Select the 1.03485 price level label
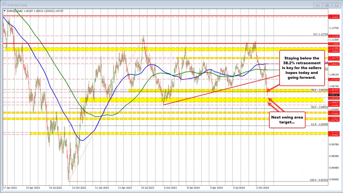The height and width of the screenshot is (193, 343). pos(334,114)
